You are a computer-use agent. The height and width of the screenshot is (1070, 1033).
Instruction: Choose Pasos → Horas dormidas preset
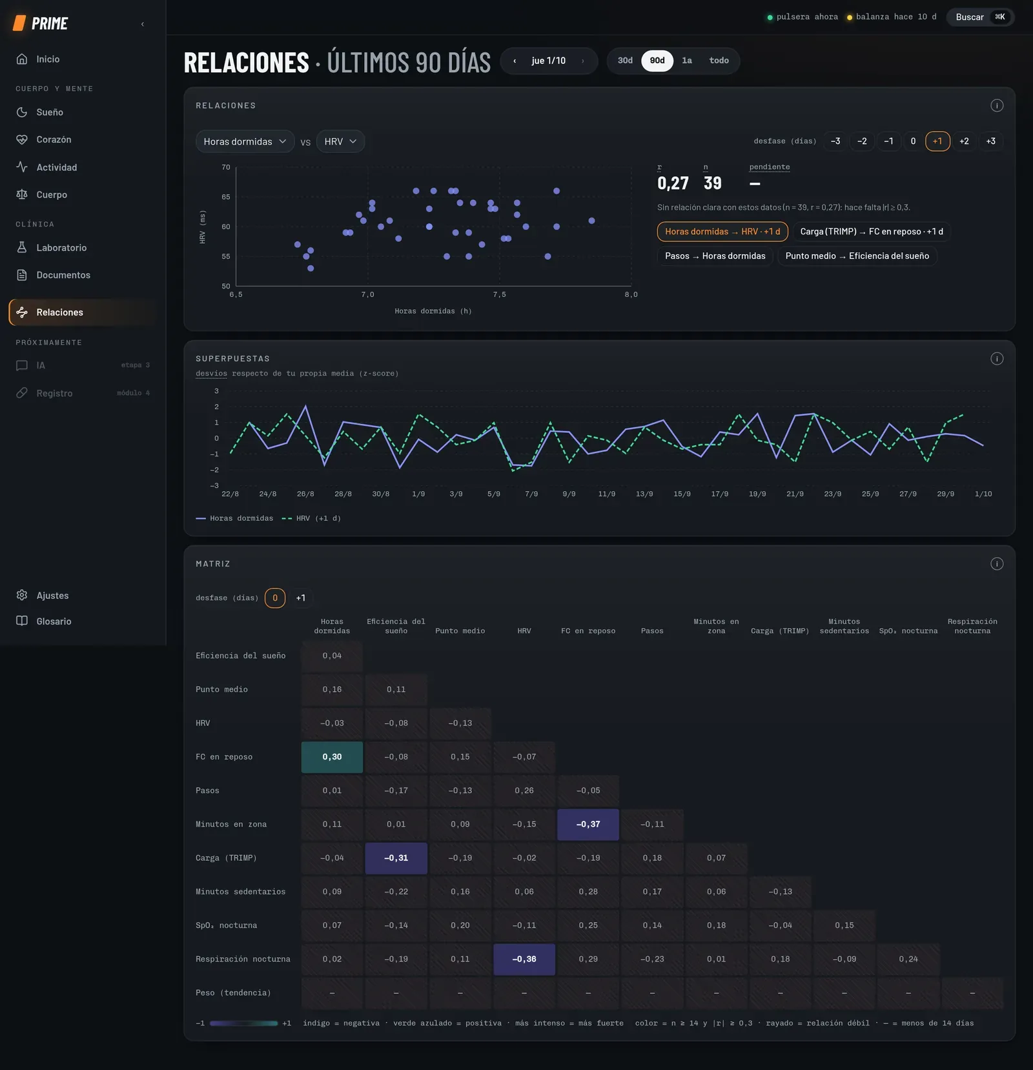(x=715, y=256)
